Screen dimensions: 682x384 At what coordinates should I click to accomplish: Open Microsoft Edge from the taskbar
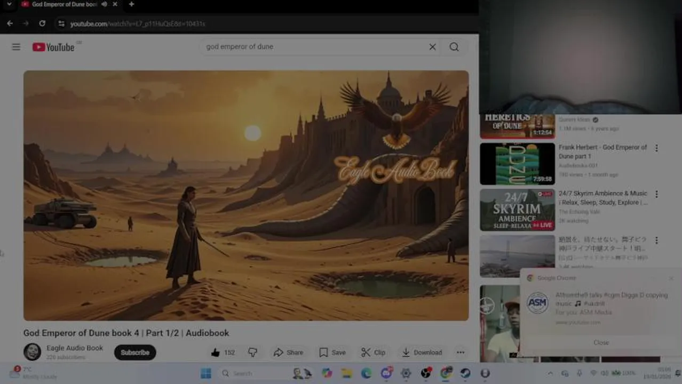(x=367, y=373)
